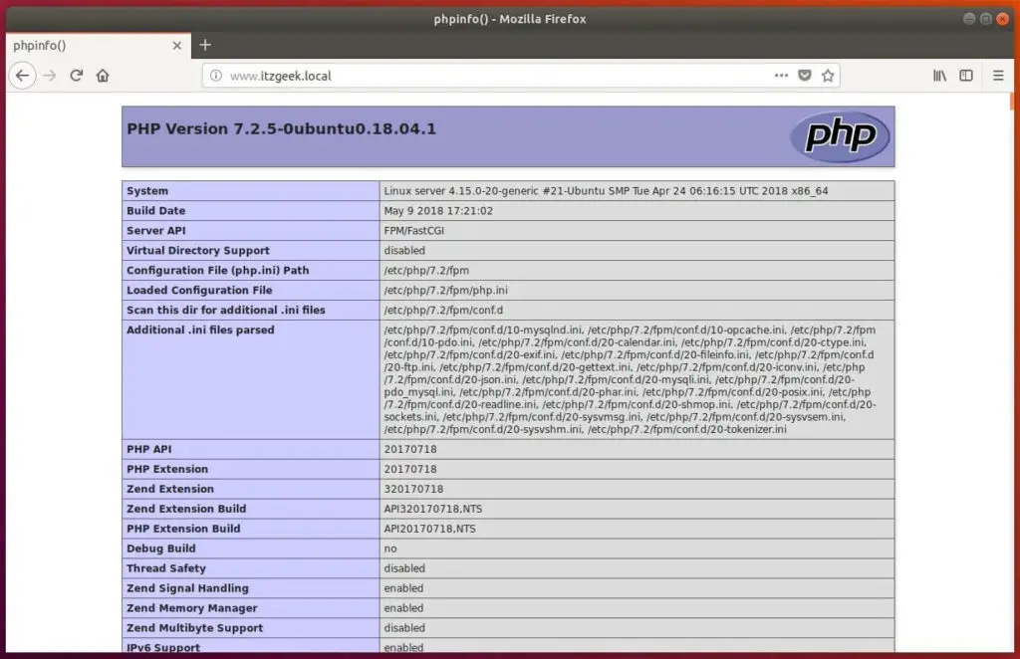Image resolution: width=1020 pixels, height=659 pixels.
Task: Show site information for itzgeek.local
Action: (216, 76)
